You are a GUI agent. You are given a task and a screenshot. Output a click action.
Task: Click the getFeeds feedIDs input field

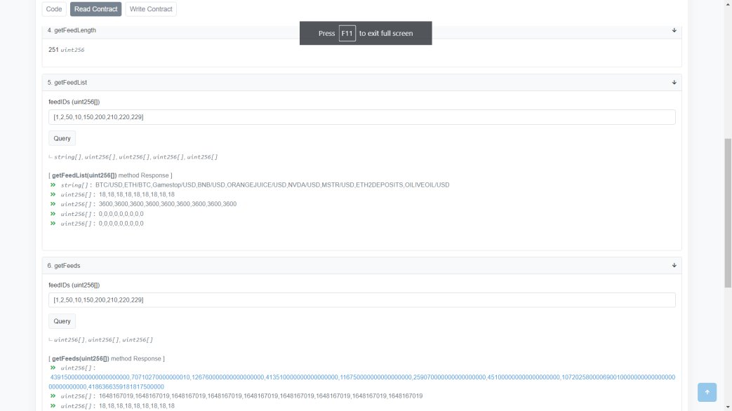(362, 300)
